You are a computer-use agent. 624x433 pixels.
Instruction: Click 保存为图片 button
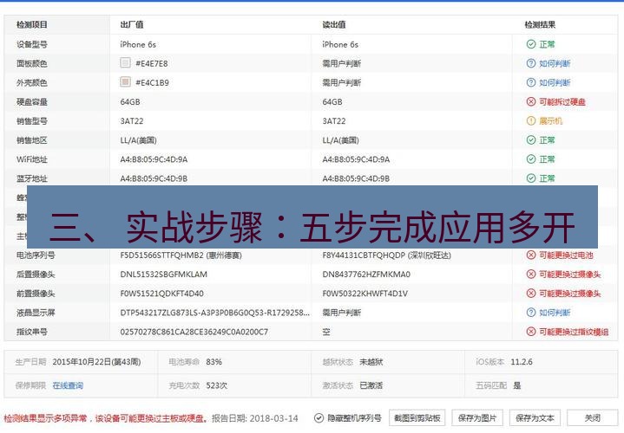(x=477, y=418)
